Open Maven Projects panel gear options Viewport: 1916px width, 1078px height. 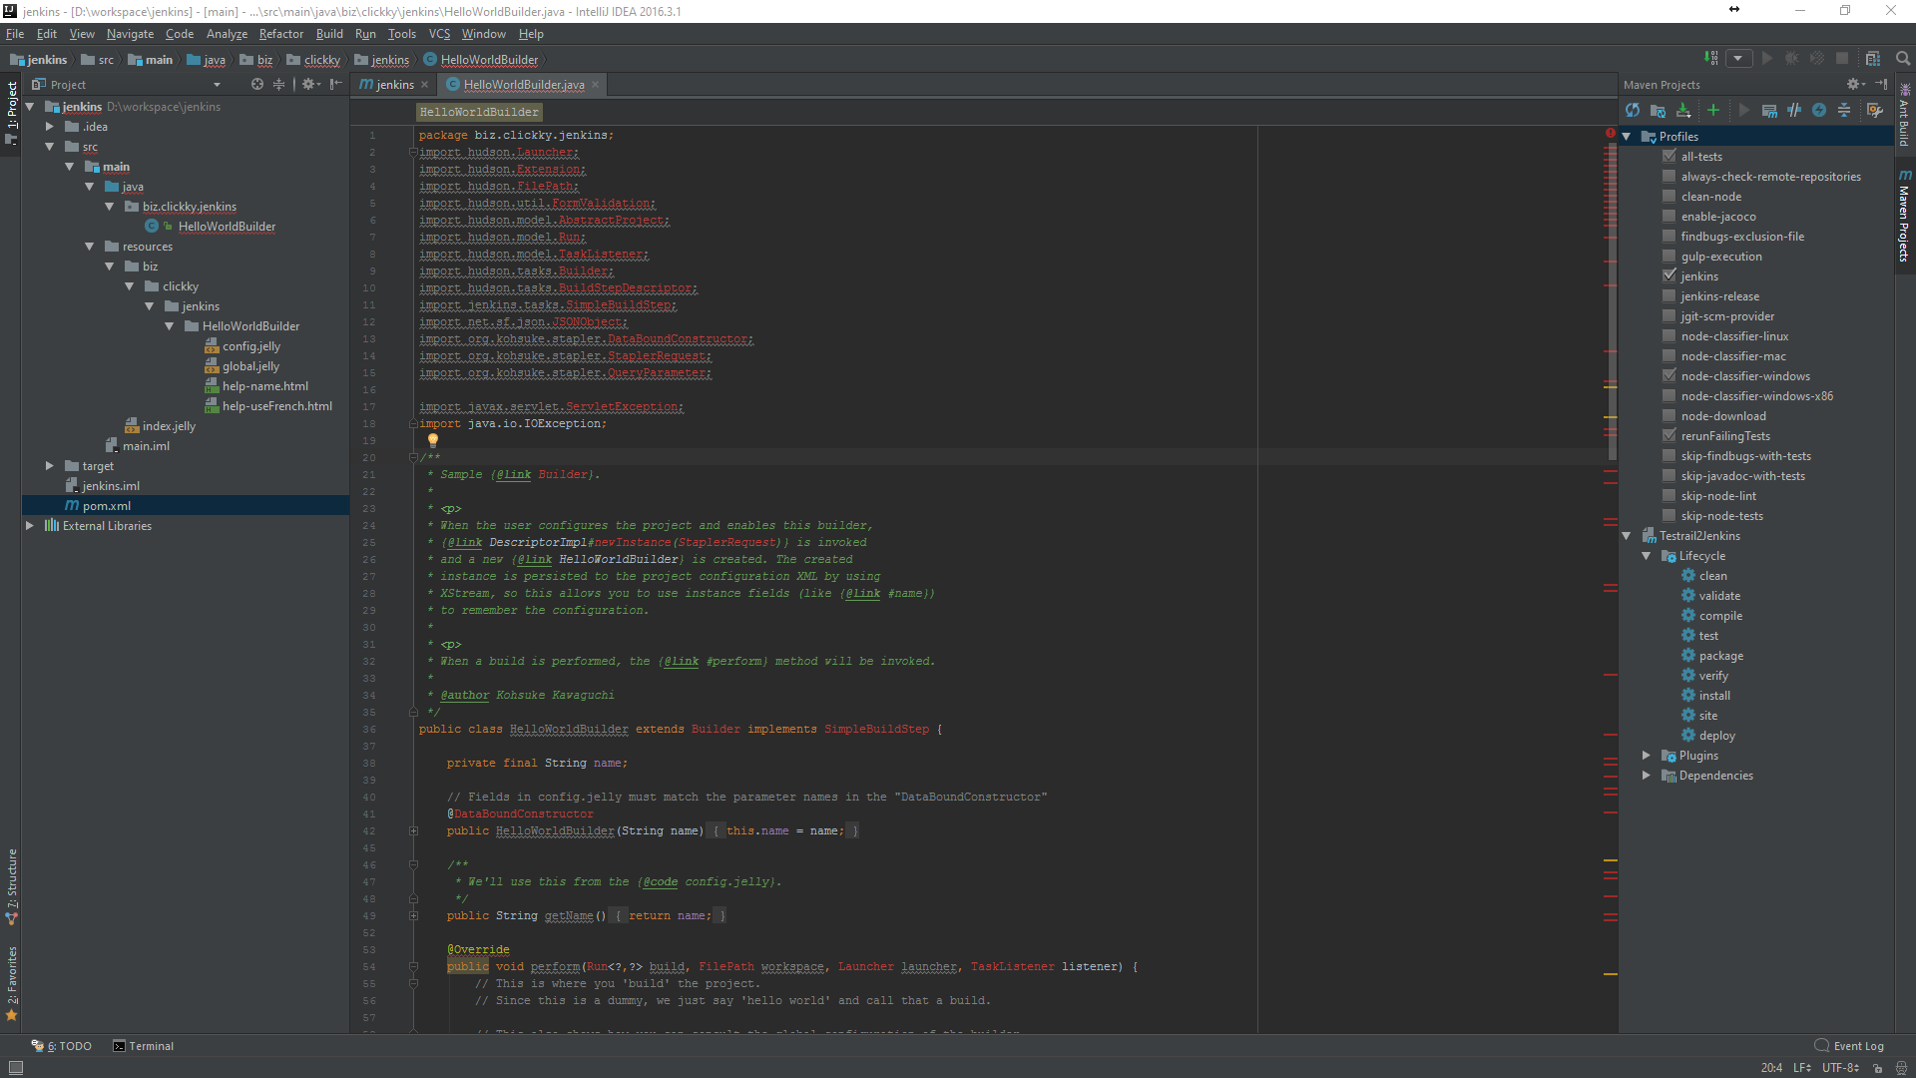pyautogui.click(x=1855, y=85)
